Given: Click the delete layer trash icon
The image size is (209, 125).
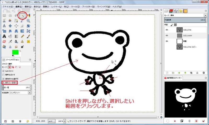Looking at the screenshot, I should (x=204, y=73).
